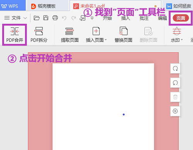Click the trash delete page button
The height and width of the screenshot is (150, 193).
[175, 97]
